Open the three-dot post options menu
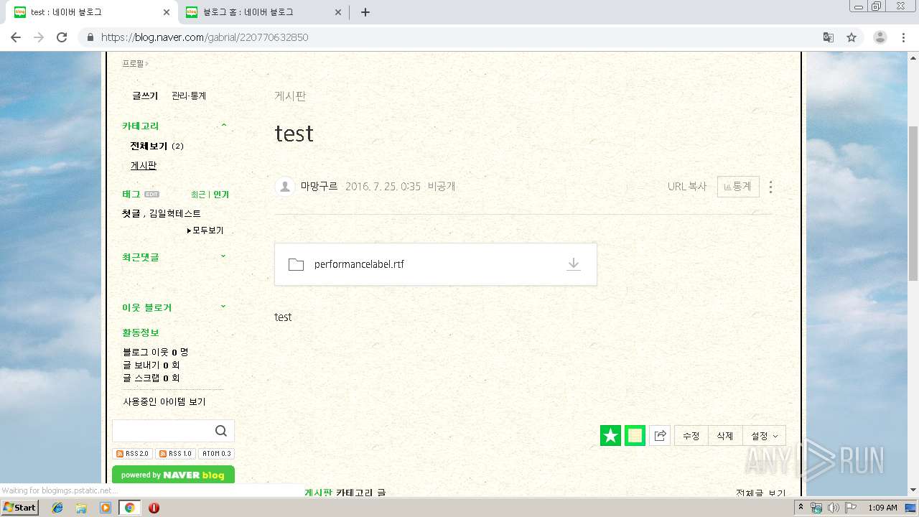The image size is (919, 517). (x=770, y=187)
